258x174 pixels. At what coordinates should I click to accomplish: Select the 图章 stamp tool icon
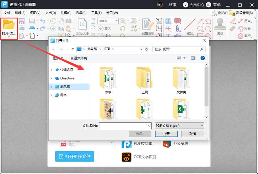(x=220, y=25)
